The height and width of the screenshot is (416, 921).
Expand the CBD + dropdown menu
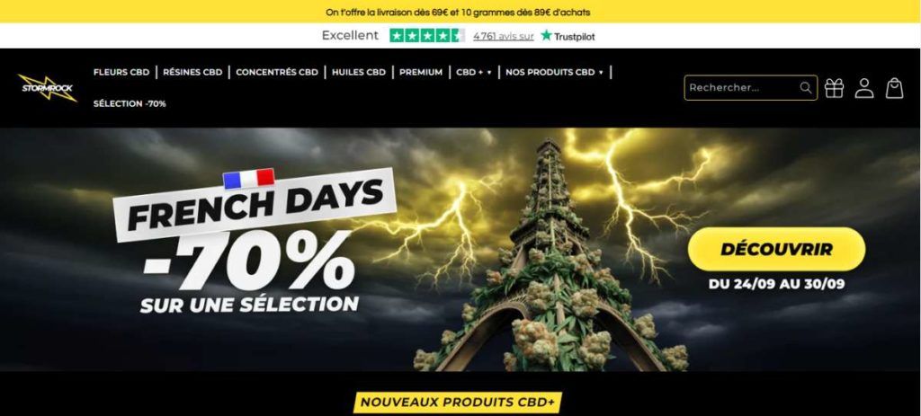(473, 72)
